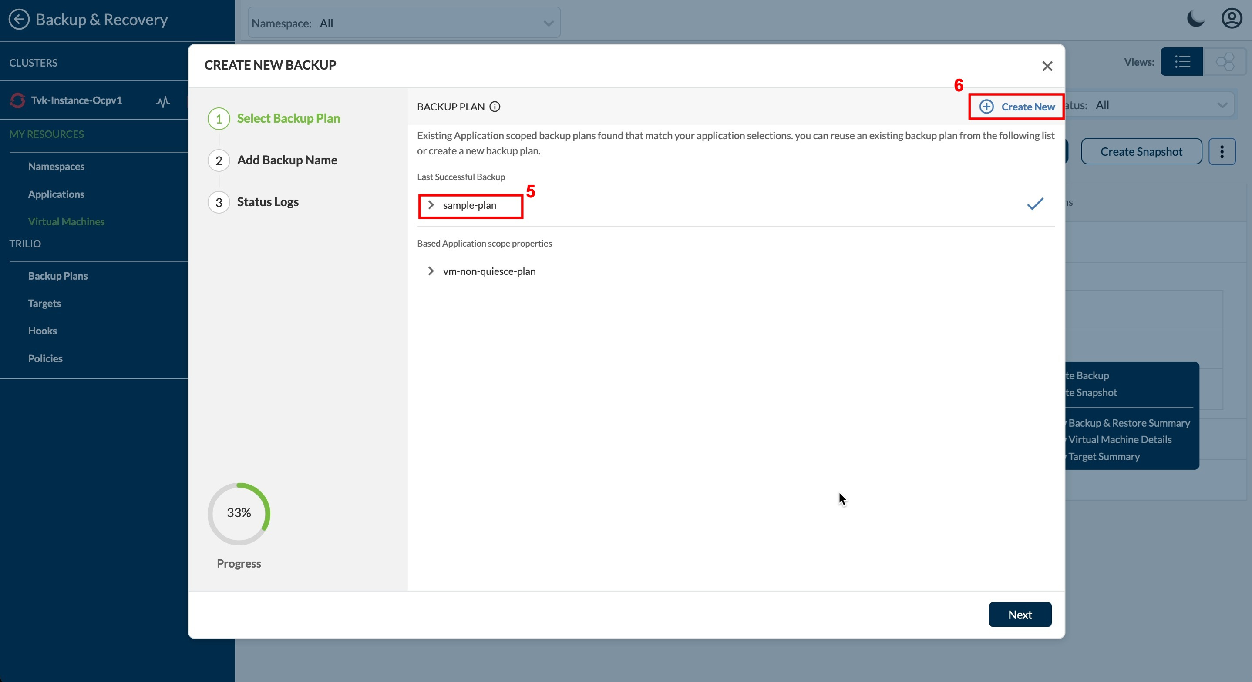This screenshot has width=1252, height=682.
Task: Click the 33% progress circle indicator
Action: 239,513
